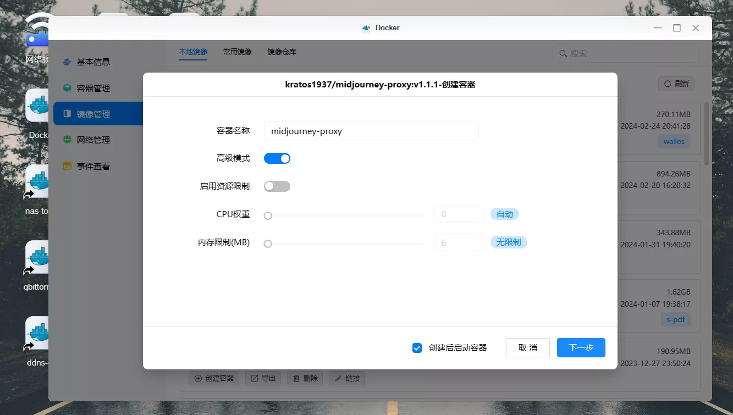This screenshot has width=733, height=415.
Task: Click the 下一步 button
Action: pos(581,348)
